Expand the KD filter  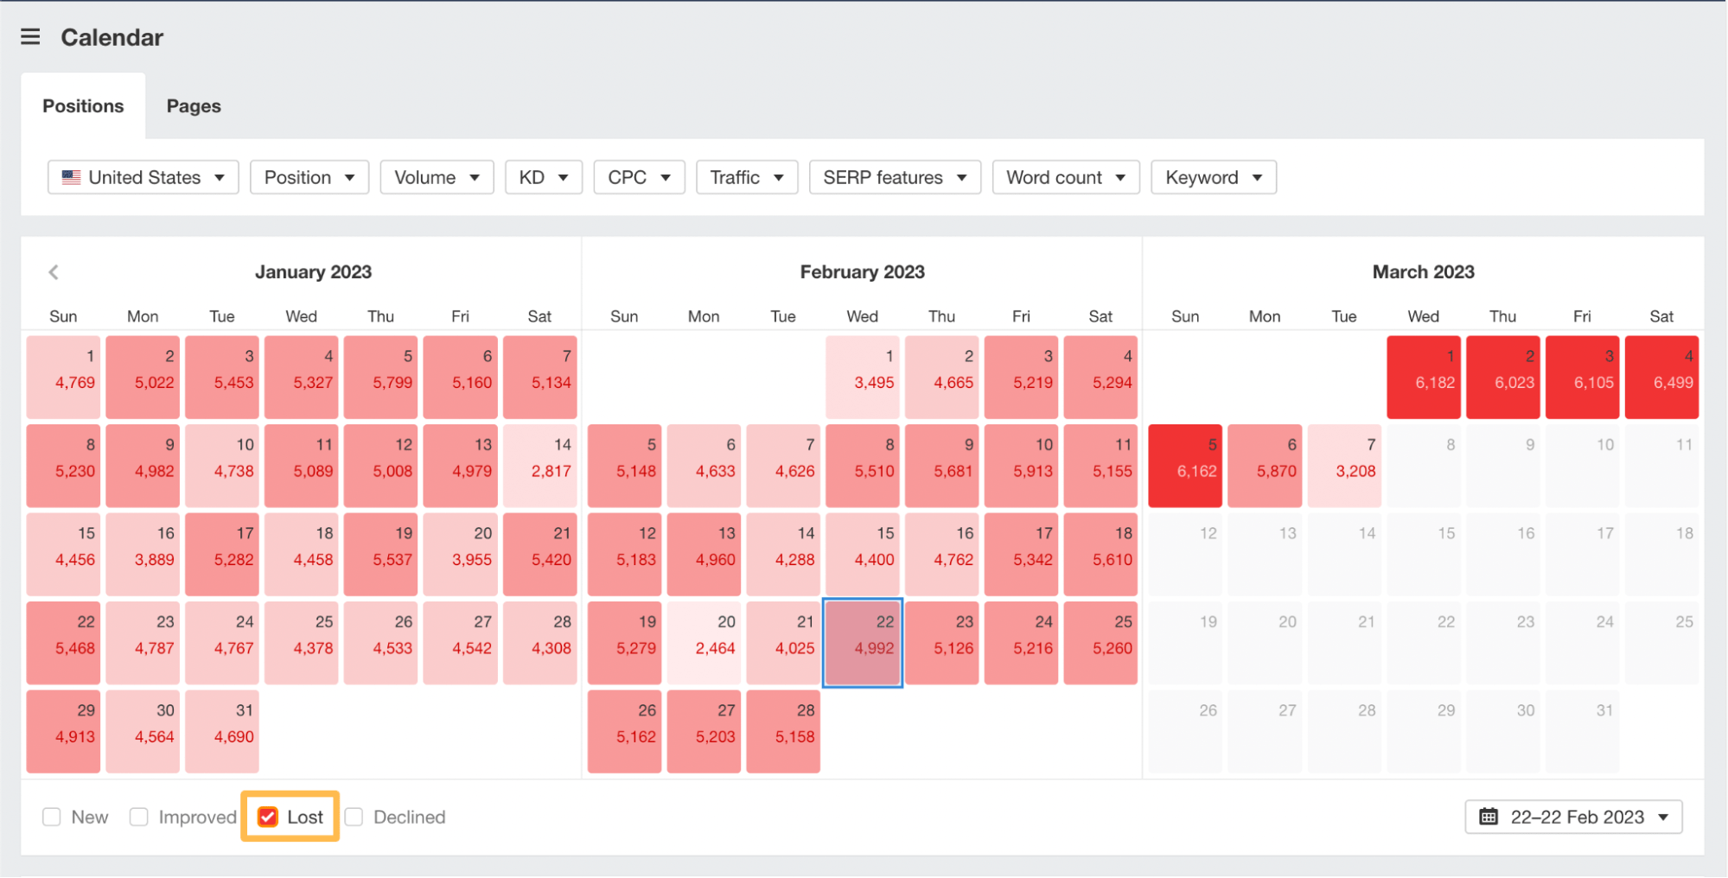(543, 177)
